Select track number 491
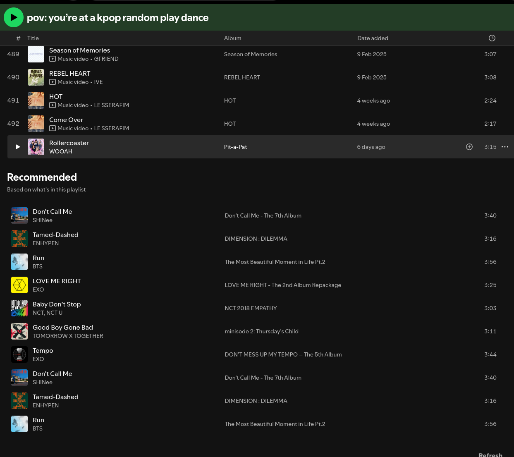 [x=13, y=100]
